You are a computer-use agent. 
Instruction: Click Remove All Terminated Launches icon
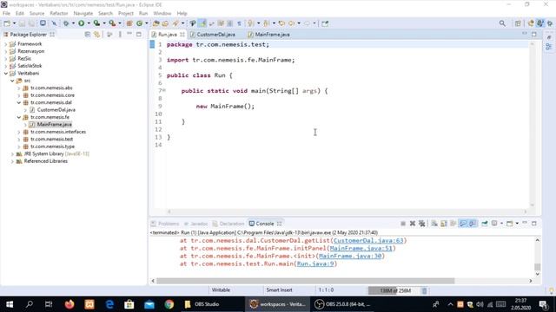click(421, 224)
